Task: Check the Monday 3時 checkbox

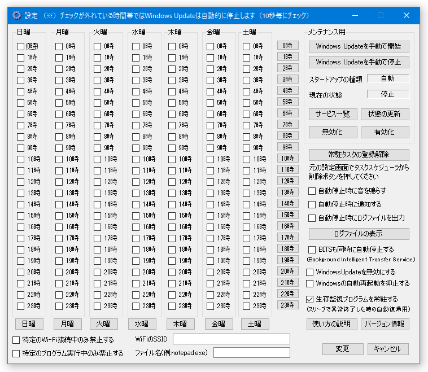Action: 59,80
